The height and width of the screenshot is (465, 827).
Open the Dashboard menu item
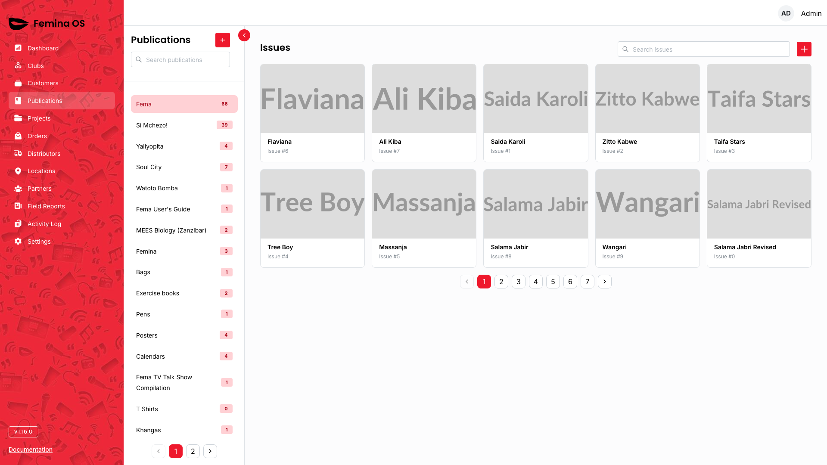(62, 48)
